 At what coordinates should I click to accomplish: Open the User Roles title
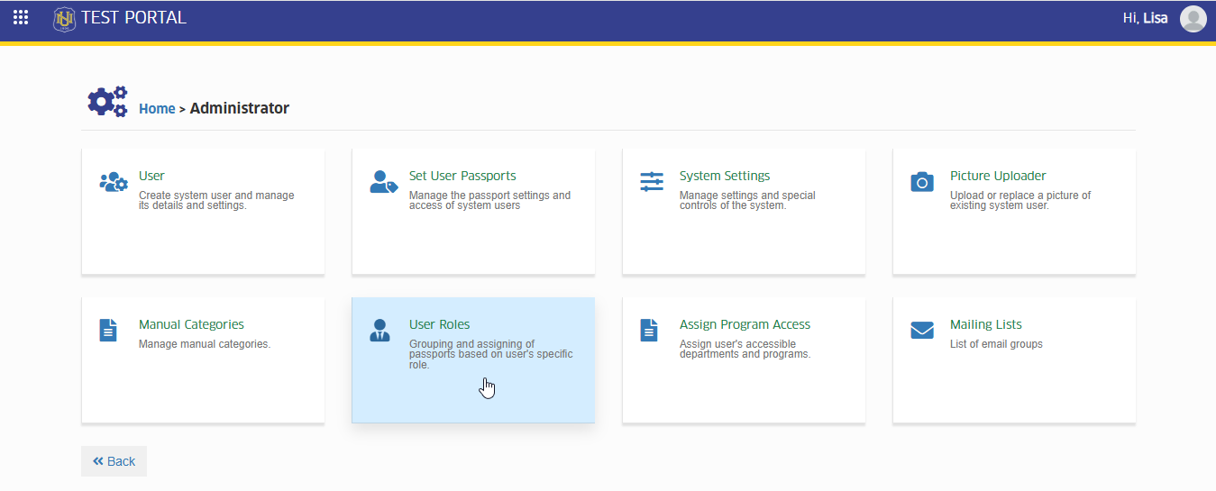pos(439,324)
